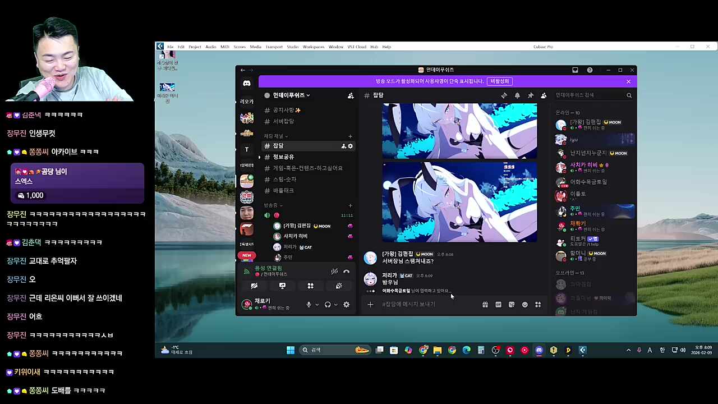The width and height of the screenshot is (718, 404).
Task: Disconnect from voice channel with hang-up icon
Action: (x=346, y=272)
